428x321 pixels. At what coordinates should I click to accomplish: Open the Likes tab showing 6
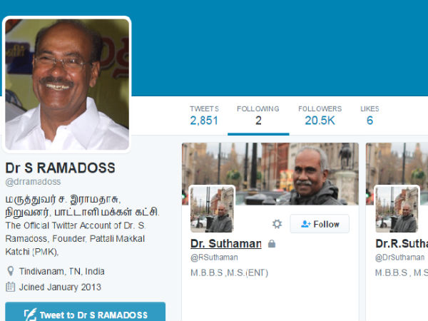click(x=370, y=116)
